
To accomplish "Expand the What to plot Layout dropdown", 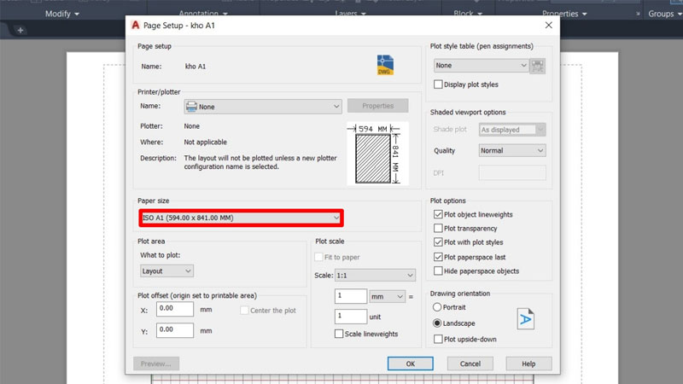I will (167, 271).
